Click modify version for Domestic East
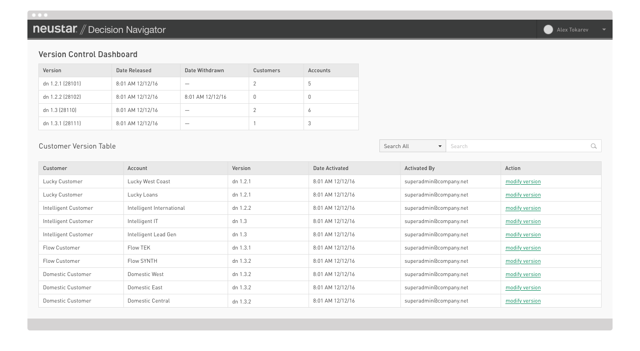This screenshot has height=351, width=640. [x=523, y=287]
